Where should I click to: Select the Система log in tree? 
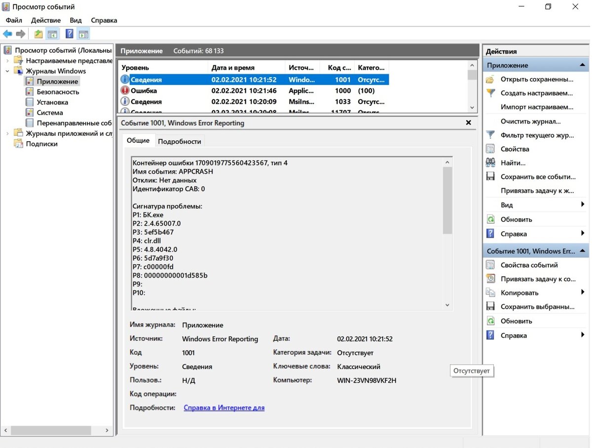(50, 113)
